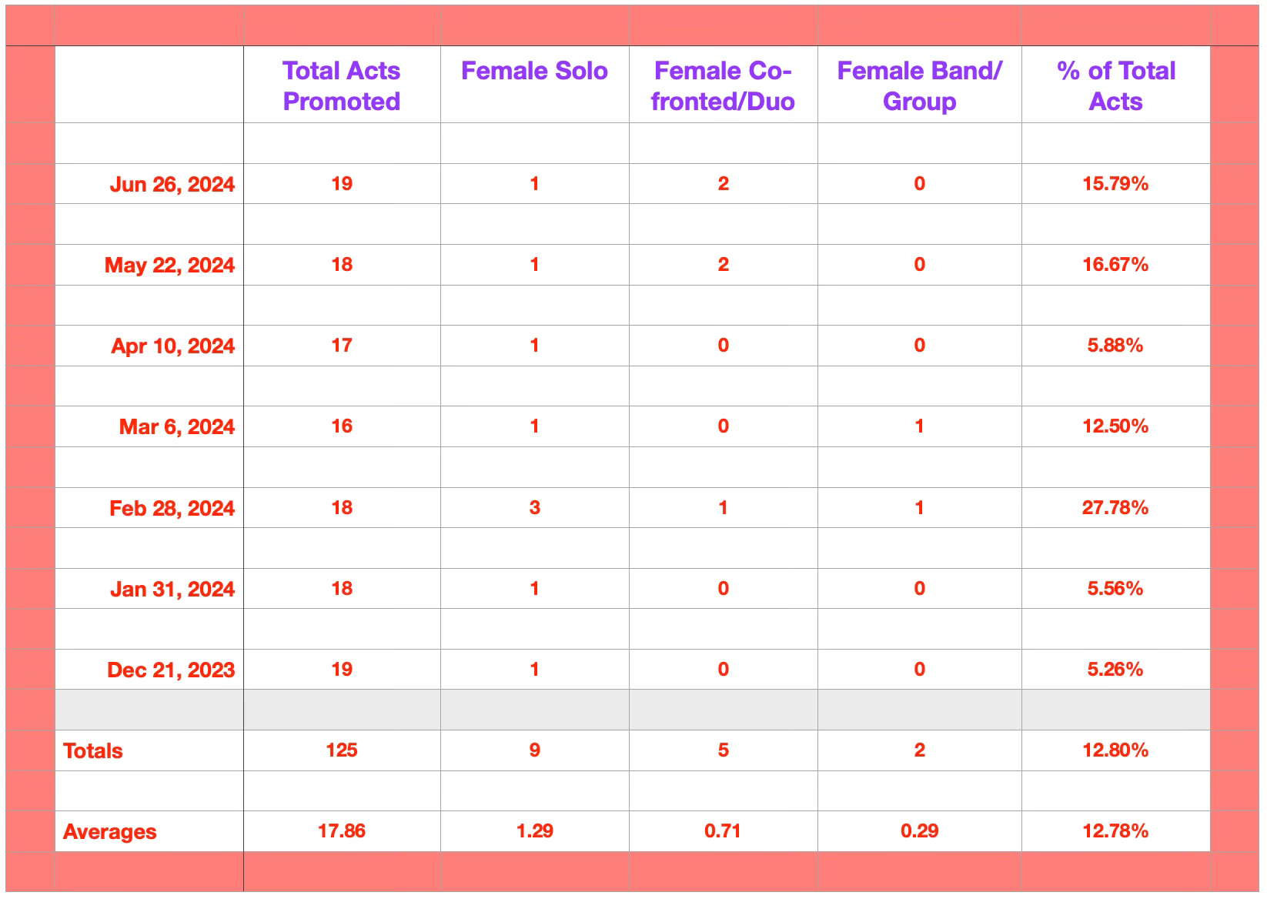Screen dimensions: 1267x899
Task: Select Female Band "1" in Mar 6 row
Action: point(919,426)
